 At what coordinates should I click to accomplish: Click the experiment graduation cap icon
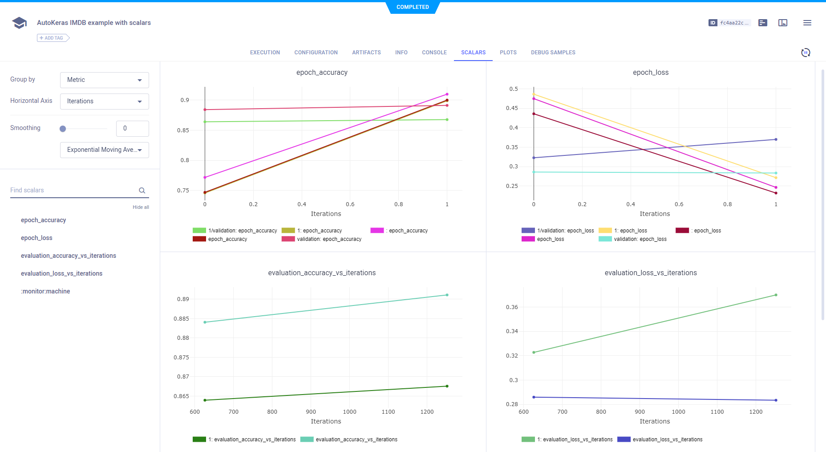[19, 23]
